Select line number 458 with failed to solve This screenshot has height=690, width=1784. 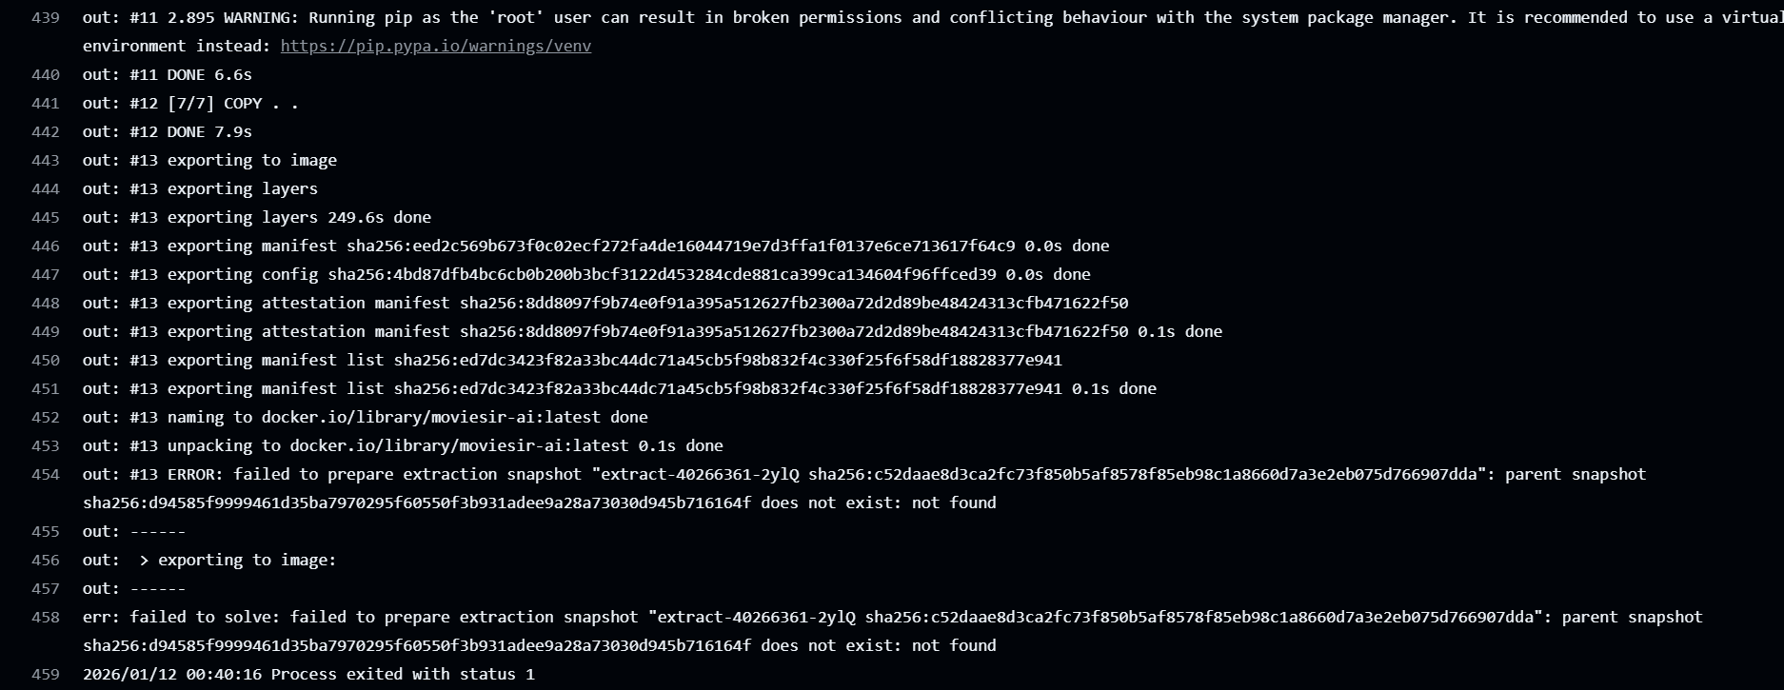coord(46,617)
